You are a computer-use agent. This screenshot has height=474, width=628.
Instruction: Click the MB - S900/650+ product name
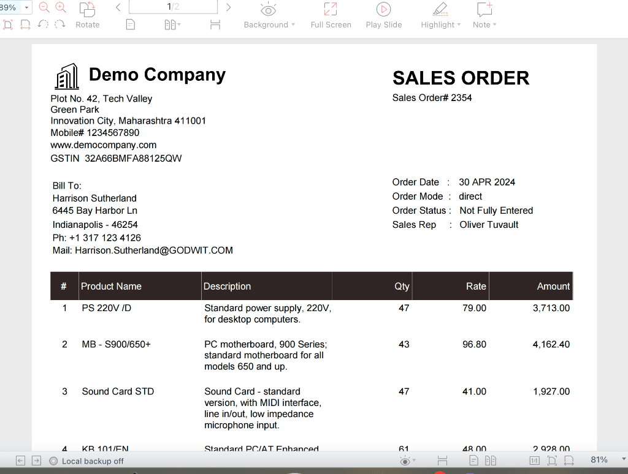click(116, 344)
